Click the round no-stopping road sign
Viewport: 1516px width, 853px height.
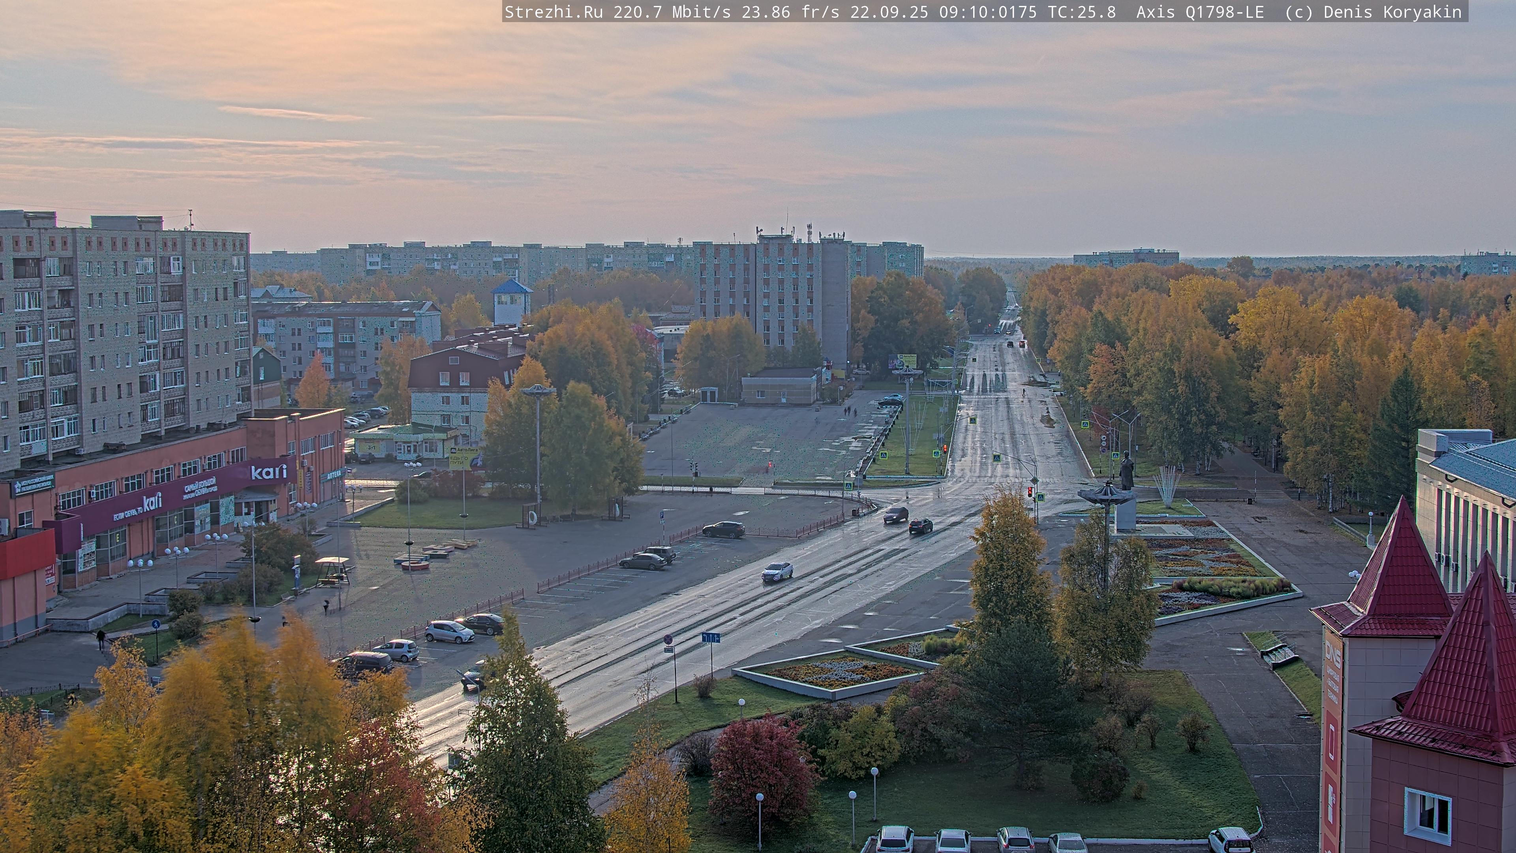click(x=668, y=639)
